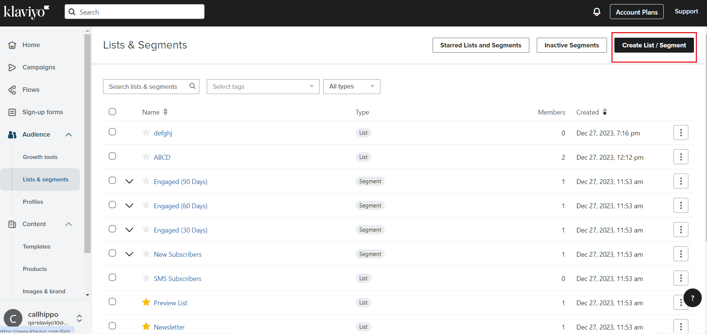Click the top Search field

point(134,12)
